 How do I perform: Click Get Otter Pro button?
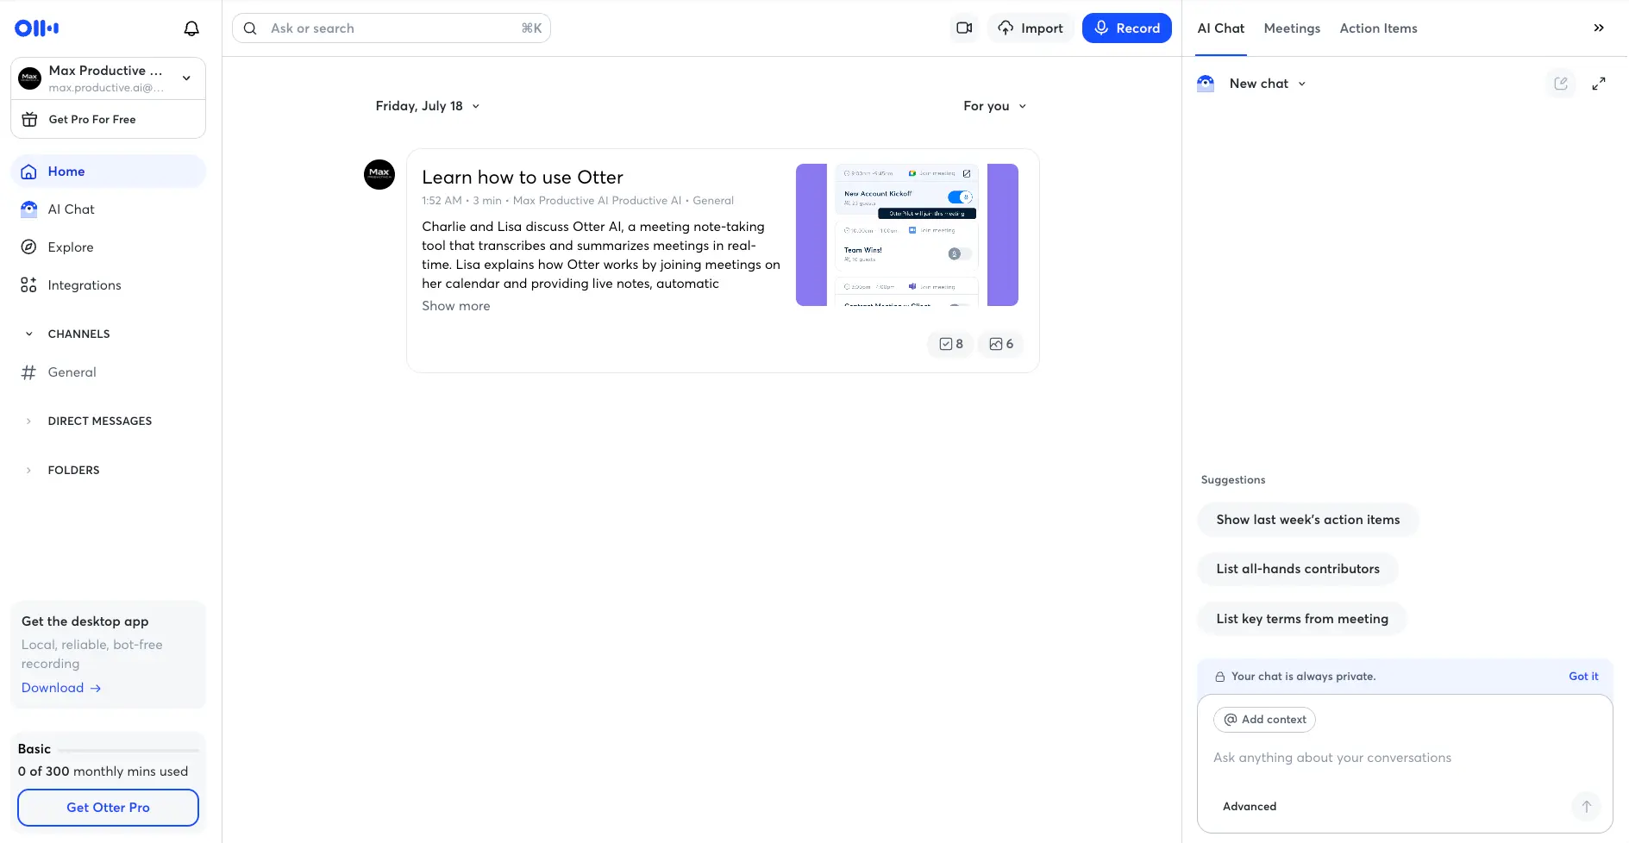coord(109,808)
